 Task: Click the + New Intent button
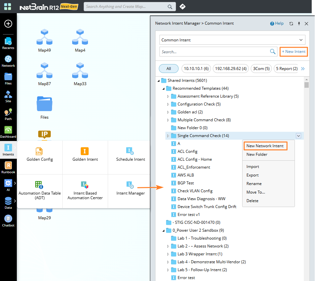click(294, 52)
